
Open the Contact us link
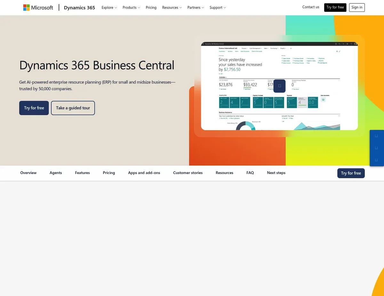[311, 7]
